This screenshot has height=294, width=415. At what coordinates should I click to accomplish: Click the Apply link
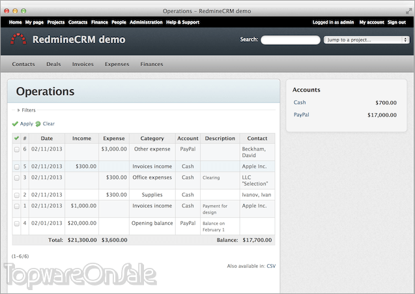coord(27,124)
